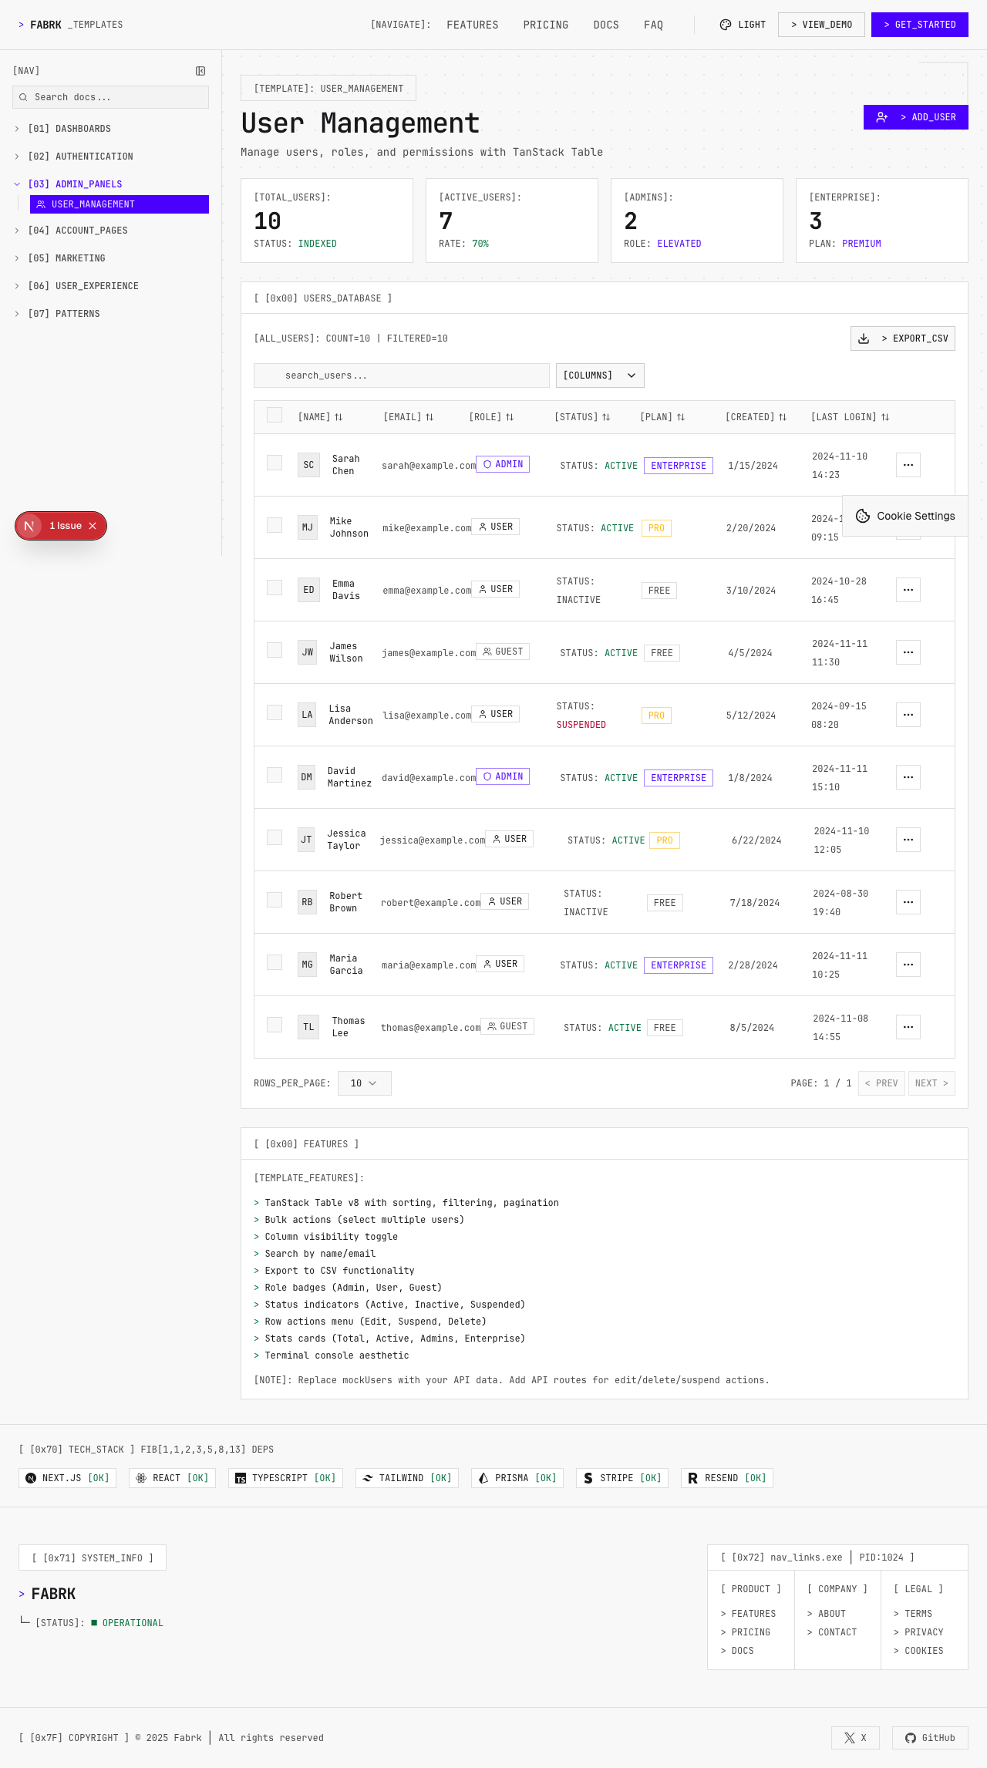This screenshot has width=987, height=1768.
Task: Open the footer PRIVACY link
Action: pyautogui.click(x=918, y=1632)
